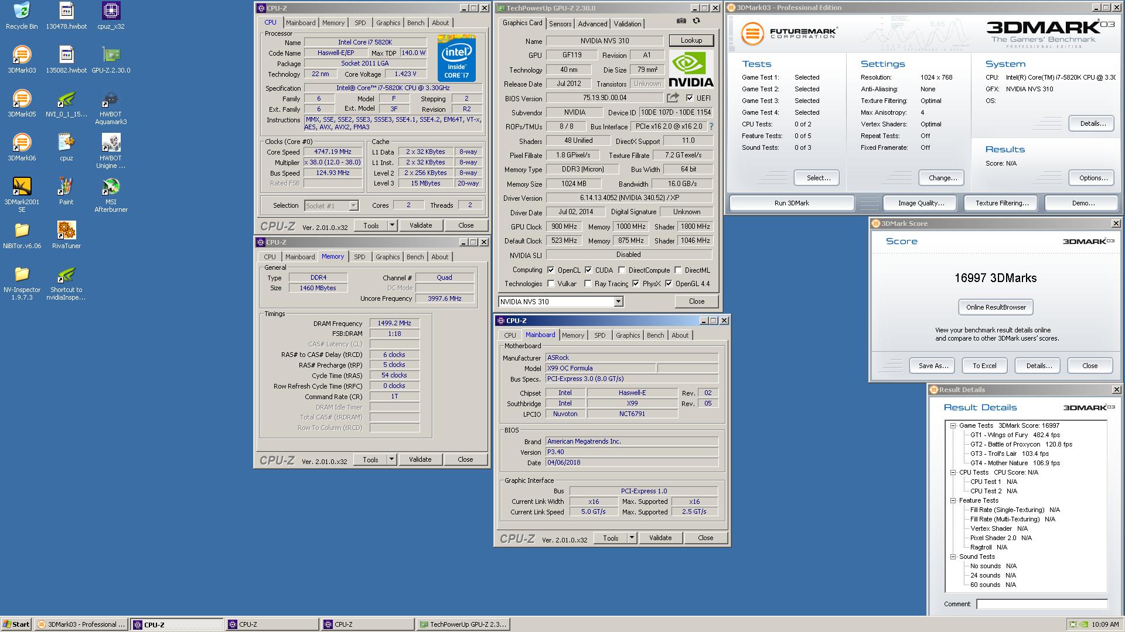This screenshot has height=632, width=1125.
Task: Click PCIe bus interface question mark
Action: pos(711,126)
